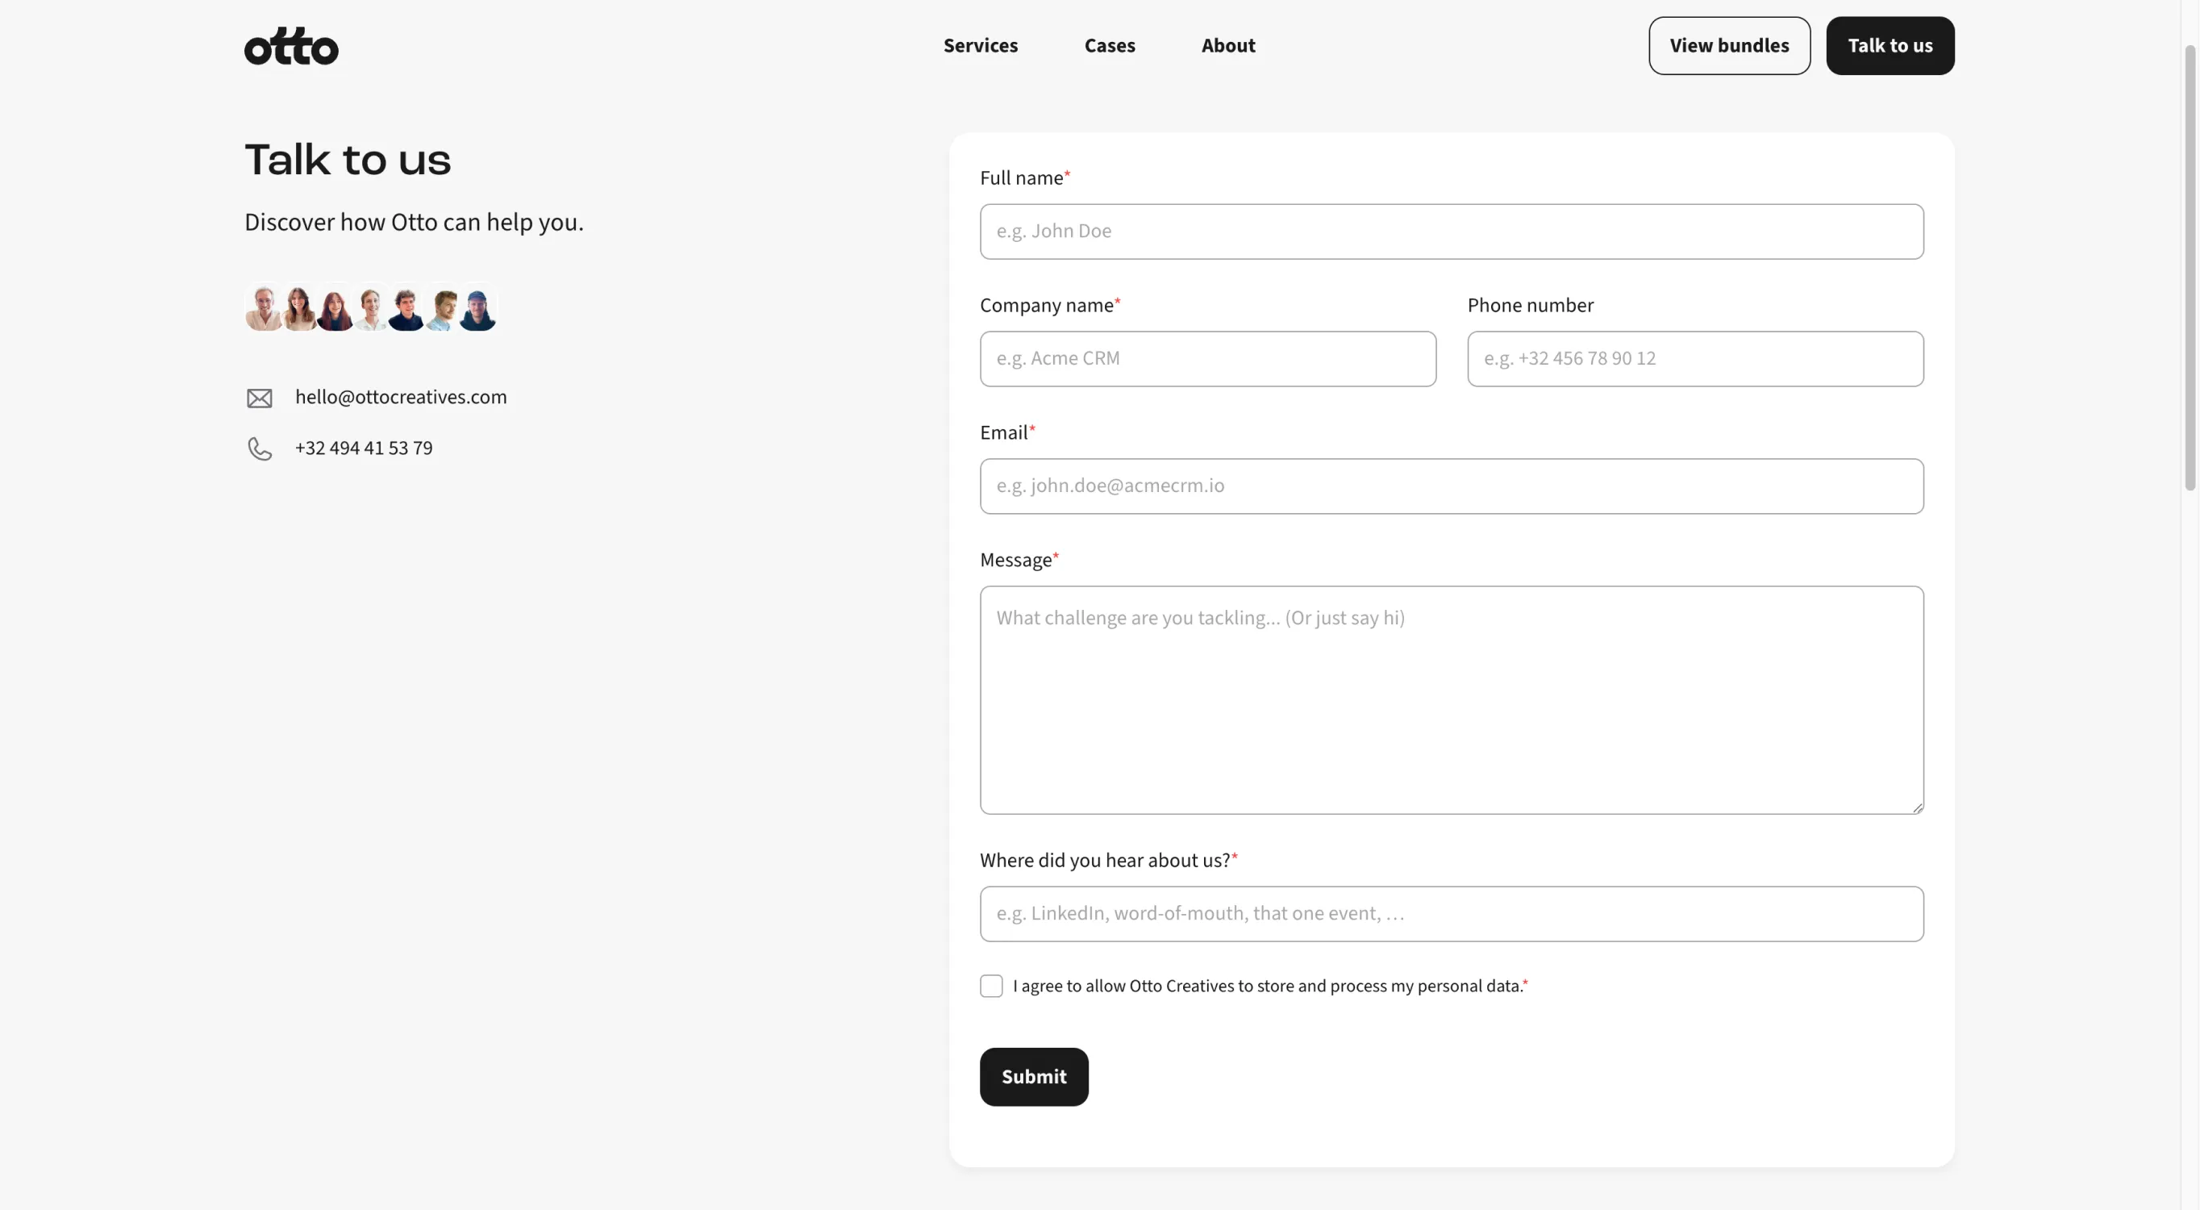Click the last team avatar with cap

click(478, 308)
